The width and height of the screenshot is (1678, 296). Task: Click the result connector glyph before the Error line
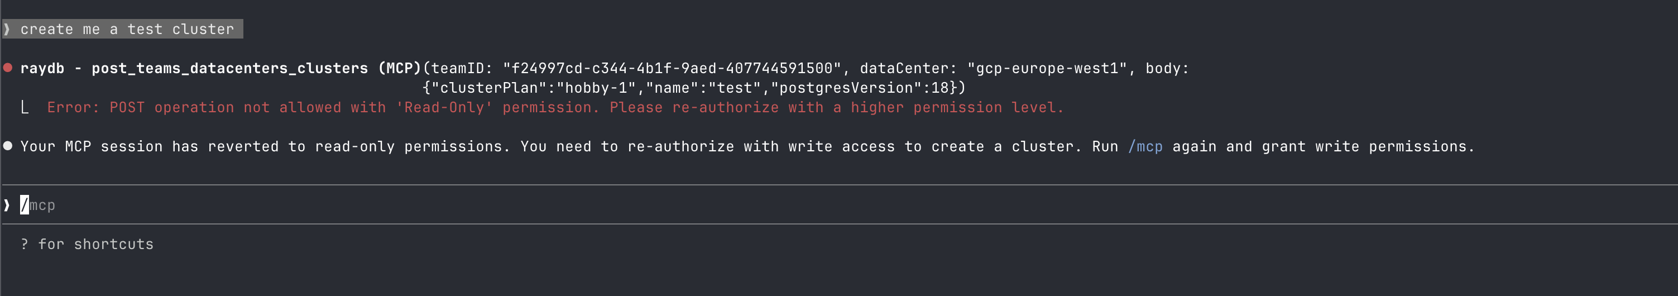[x=25, y=108]
